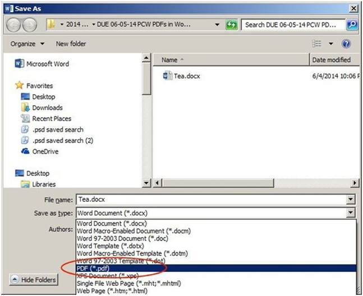Select Libraries in navigation pane

(x=44, y=184)
